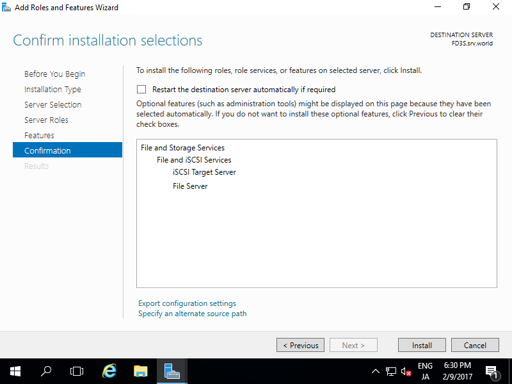Click the Install button
The image size is (512, 384).
coord(422,345)
